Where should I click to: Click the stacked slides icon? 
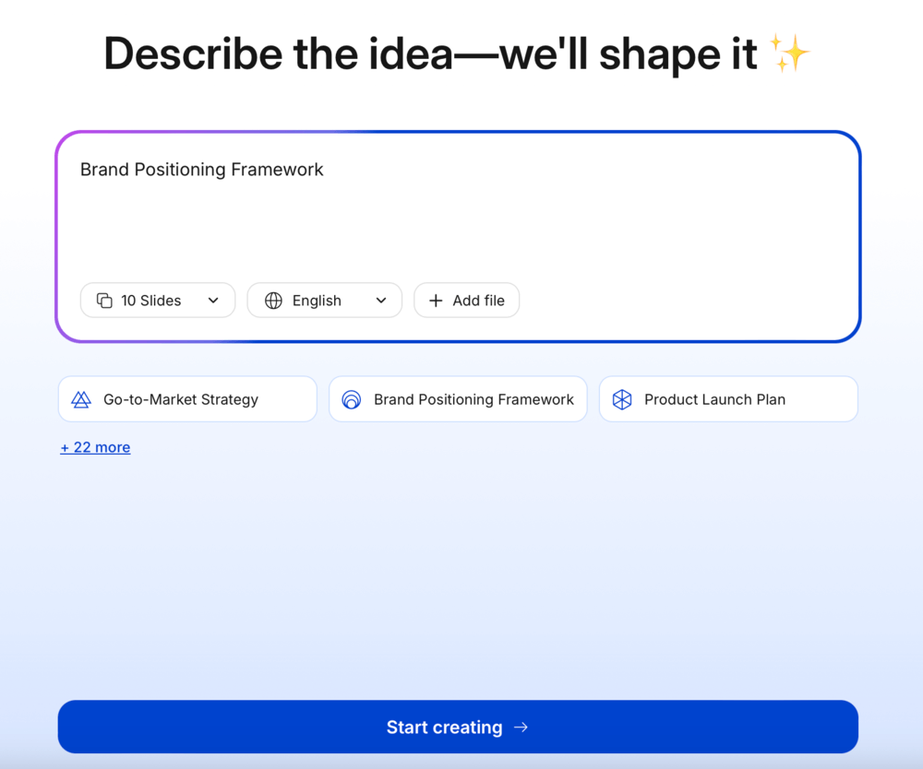click(104, 301)
